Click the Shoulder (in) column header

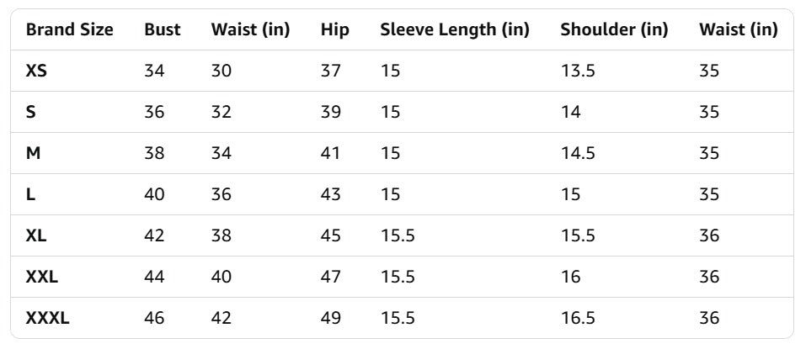pos(614,29)
